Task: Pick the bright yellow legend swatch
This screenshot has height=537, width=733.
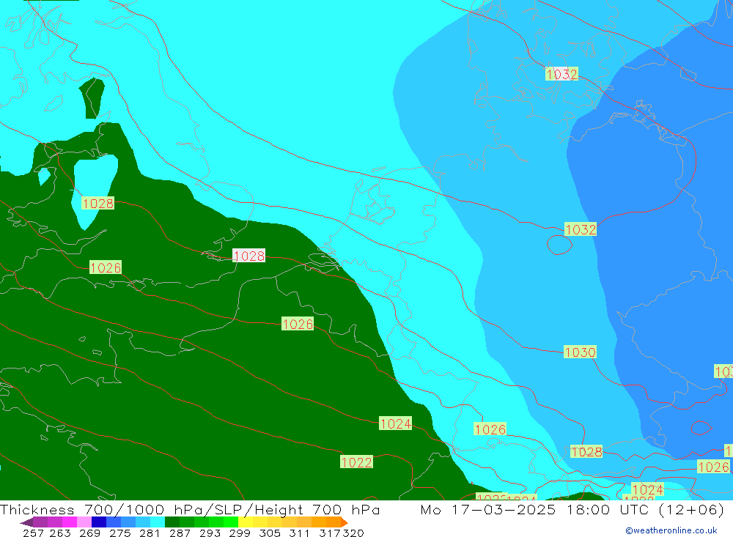Action: (246, 522)
